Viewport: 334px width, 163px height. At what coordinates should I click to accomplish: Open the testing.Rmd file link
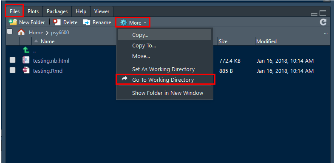(x=48, y=71)
